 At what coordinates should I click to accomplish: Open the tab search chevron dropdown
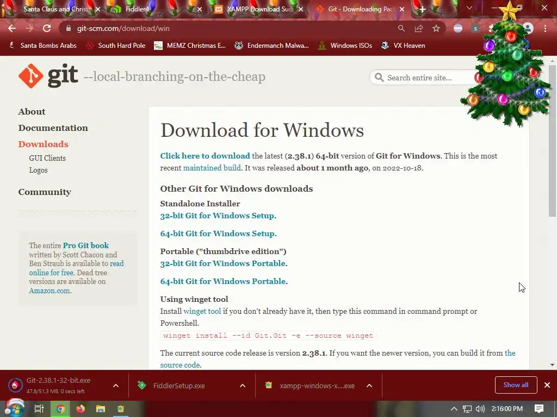(469, 8)
